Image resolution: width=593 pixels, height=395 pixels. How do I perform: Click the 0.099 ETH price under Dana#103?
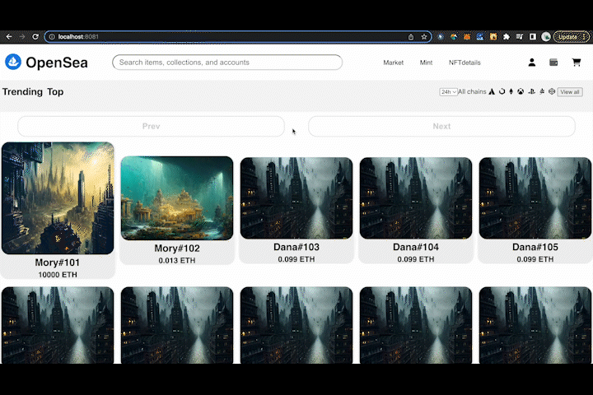point(296,259)
